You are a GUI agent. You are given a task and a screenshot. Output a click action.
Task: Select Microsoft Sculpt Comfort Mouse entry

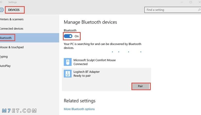(106, 62)
